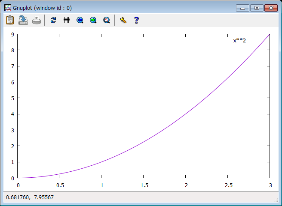Apply the next zoom settings

[x=93, y=20]
